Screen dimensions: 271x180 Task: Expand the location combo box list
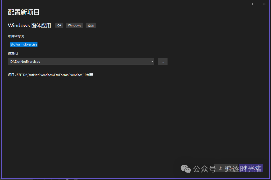pos(152,61)
